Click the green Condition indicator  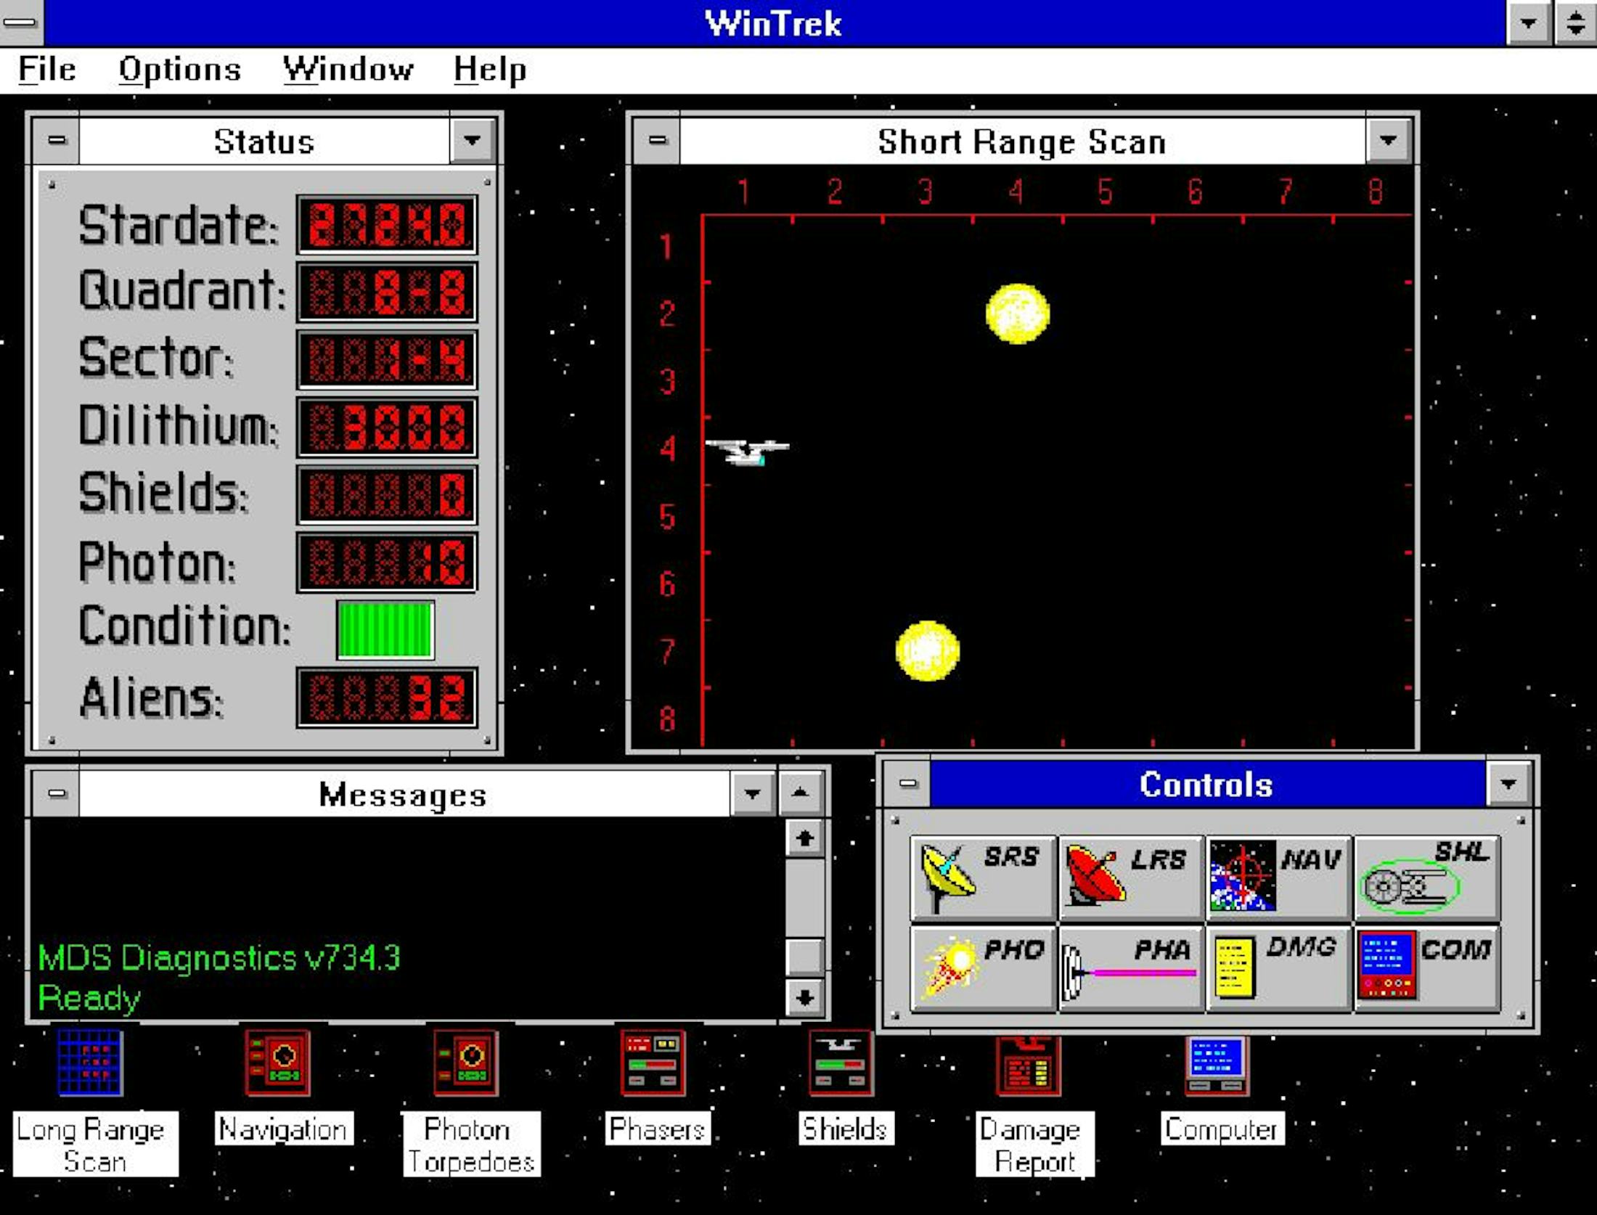pos(384,629)
